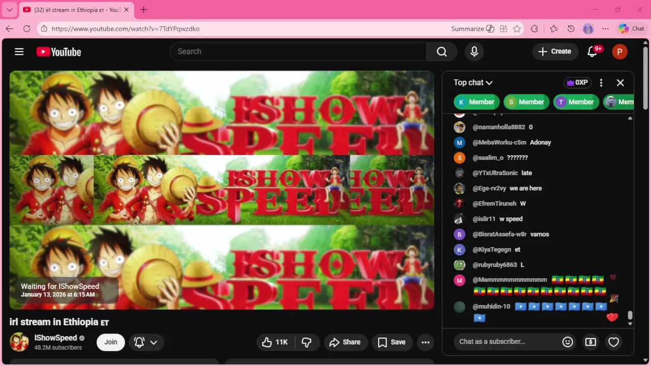Select the T Member chip
Screen dimensions: 651x366
(576, 102)
